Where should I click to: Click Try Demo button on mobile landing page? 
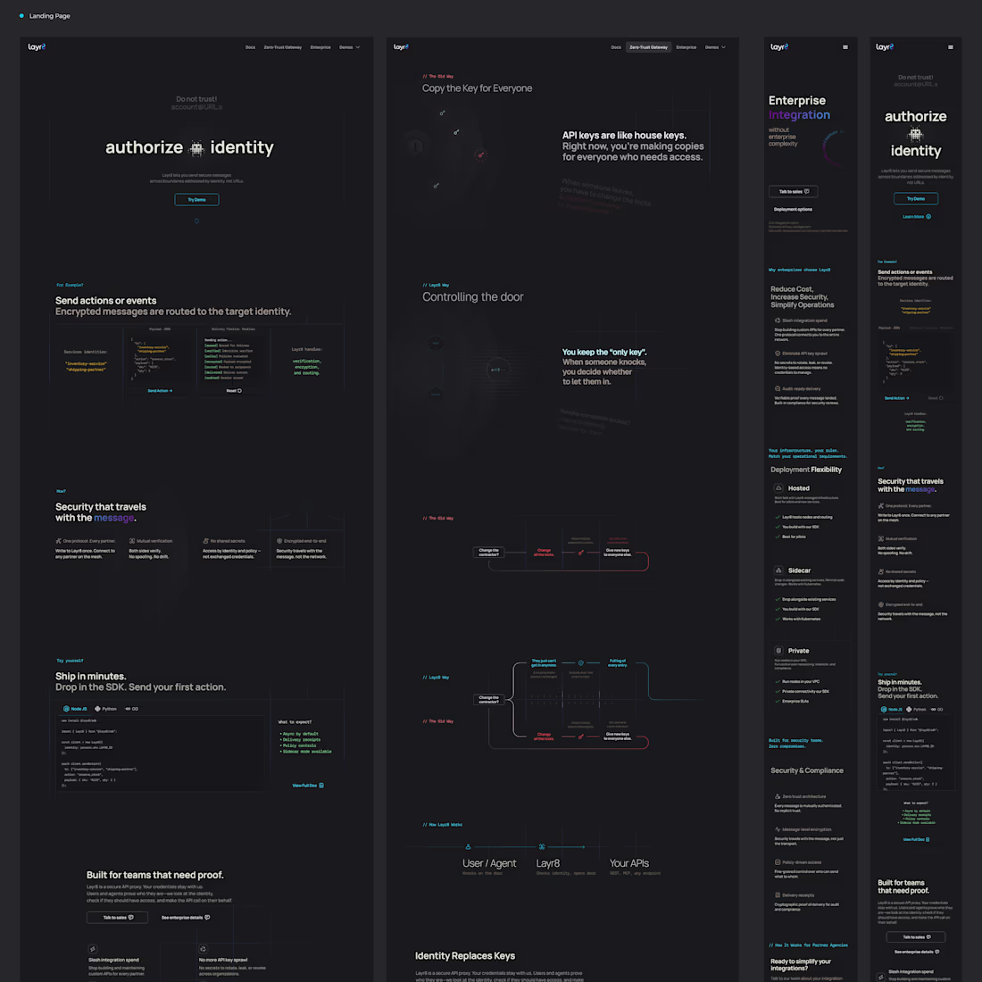tap(916, 198)
